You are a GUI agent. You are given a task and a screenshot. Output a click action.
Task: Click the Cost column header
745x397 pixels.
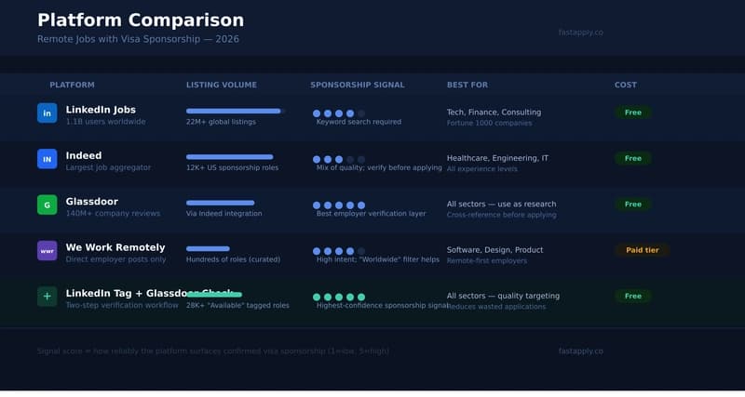[x=626, y=85]
